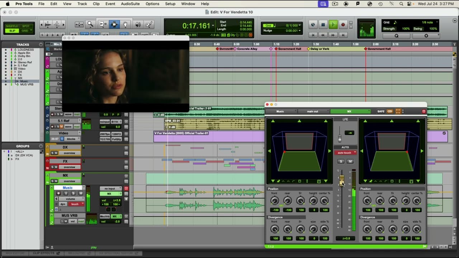Select the Grabber hand tool
Screen dimensions: 459x258
(x=126, y=24)
